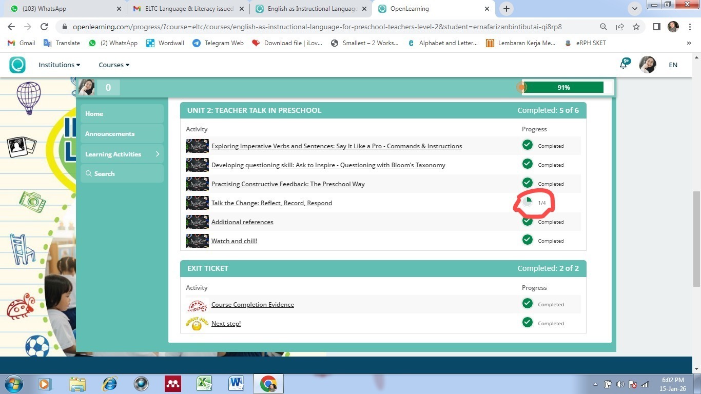701x394 pixels.
Task: Click the OpenLearning logo icon
Action: click(x=17, y=65)
